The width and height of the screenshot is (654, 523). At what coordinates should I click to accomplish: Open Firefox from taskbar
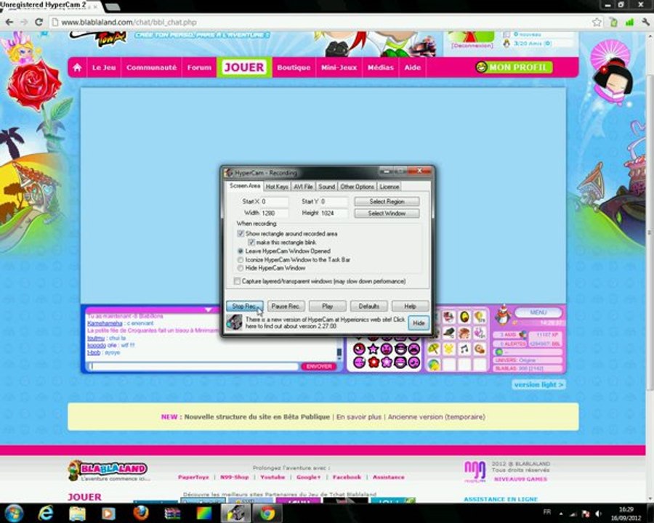[141, 513]
